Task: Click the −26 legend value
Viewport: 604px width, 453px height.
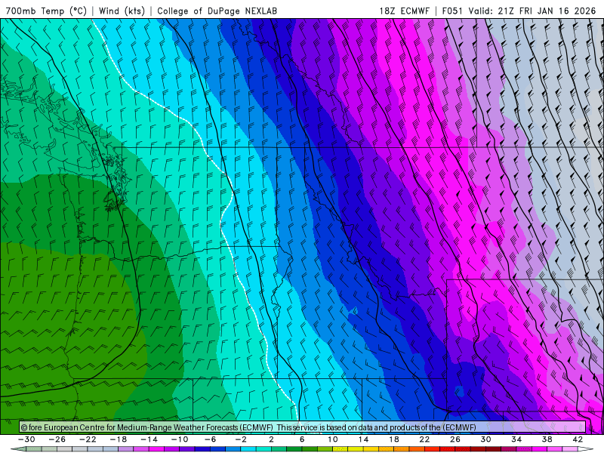Action: pyautogui.click(x=57, y=439)
